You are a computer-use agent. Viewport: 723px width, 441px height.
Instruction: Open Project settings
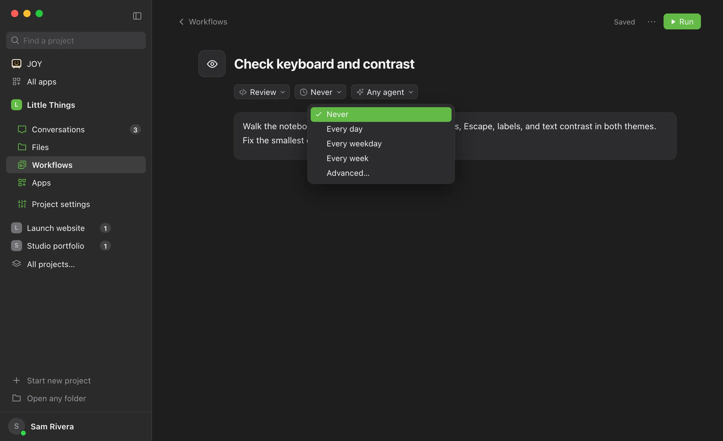(x=76, y=204)
